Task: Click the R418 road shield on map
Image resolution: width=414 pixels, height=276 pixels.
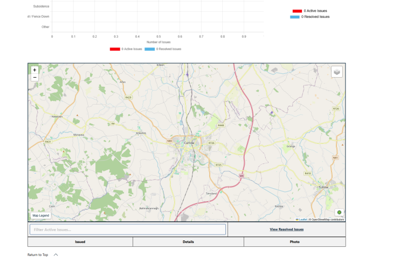Action: pos(308,174)
